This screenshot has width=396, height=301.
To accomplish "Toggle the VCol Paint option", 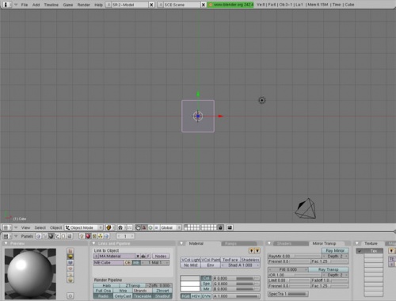I will pyautogui.click(x=211, y=260).
